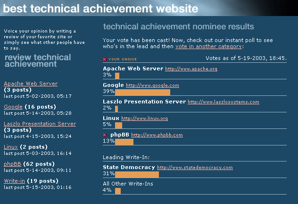Click the red X icon beside YOUR CHOICE legend
The image size is (298, 204).
coord(105,59)
